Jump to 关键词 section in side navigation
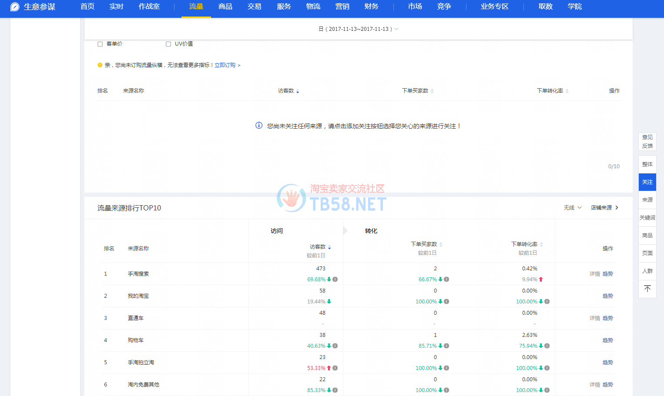664x396 pixels. click(x=647, y=218)
